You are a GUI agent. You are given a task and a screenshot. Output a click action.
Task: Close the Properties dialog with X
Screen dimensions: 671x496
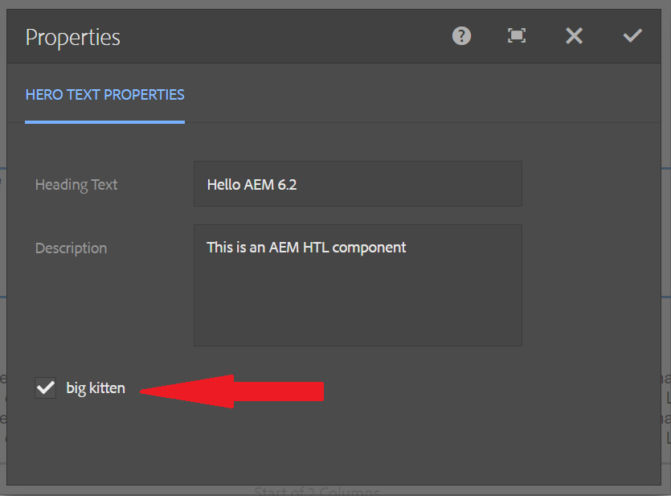[574, 36]
